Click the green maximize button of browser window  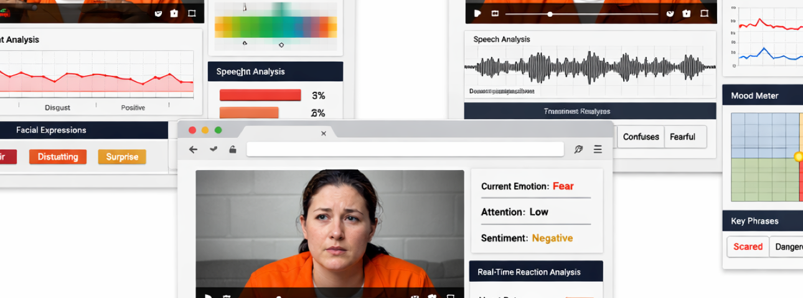pos(218,130)
